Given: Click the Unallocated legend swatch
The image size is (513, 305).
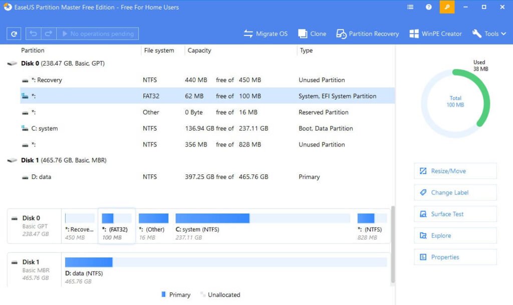Looking at the screenshot, I should click(x=203, y=294).
